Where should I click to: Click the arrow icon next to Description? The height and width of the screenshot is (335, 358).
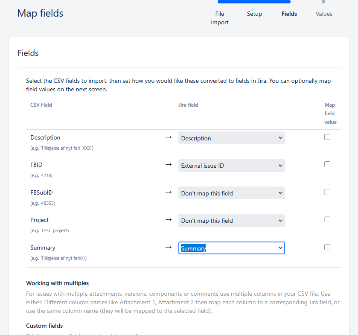169,137
